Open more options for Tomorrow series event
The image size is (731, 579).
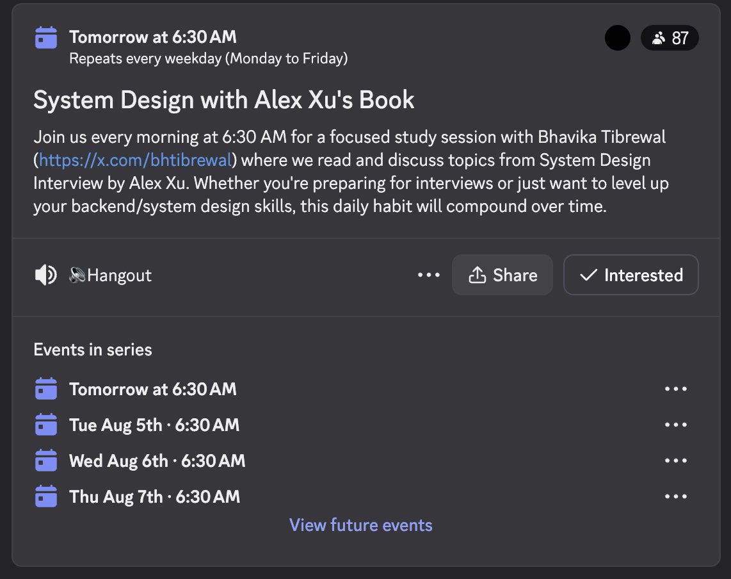coord(675,389)
